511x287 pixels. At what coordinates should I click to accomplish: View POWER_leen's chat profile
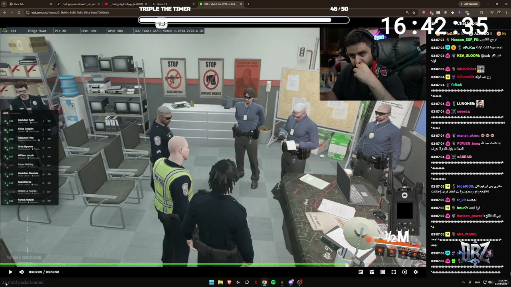468,143
